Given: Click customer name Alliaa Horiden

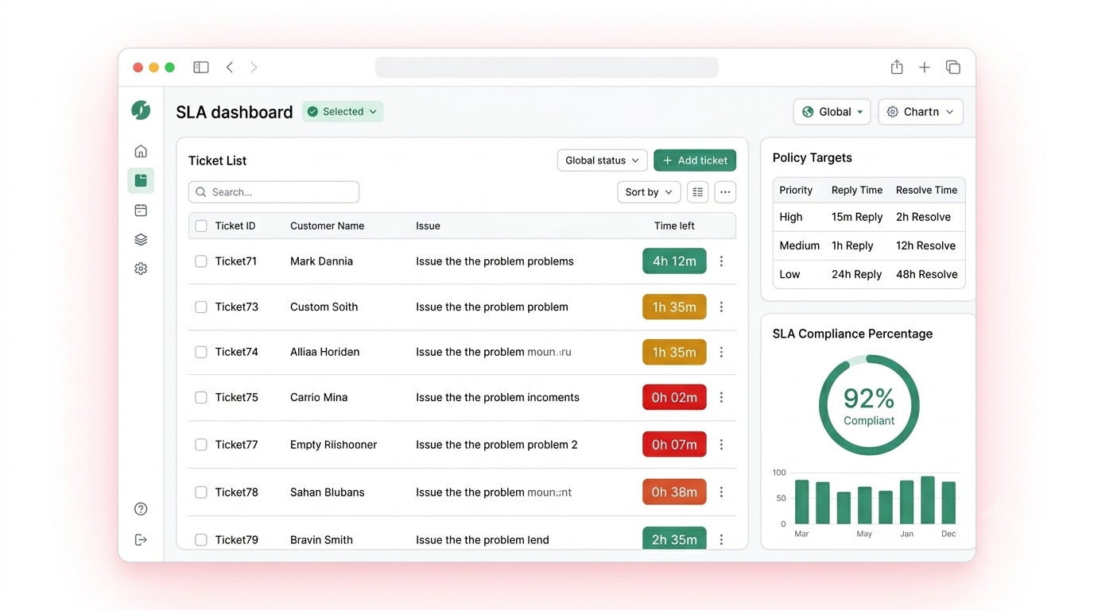Looking at the screenshot, I should click(324, 352).
